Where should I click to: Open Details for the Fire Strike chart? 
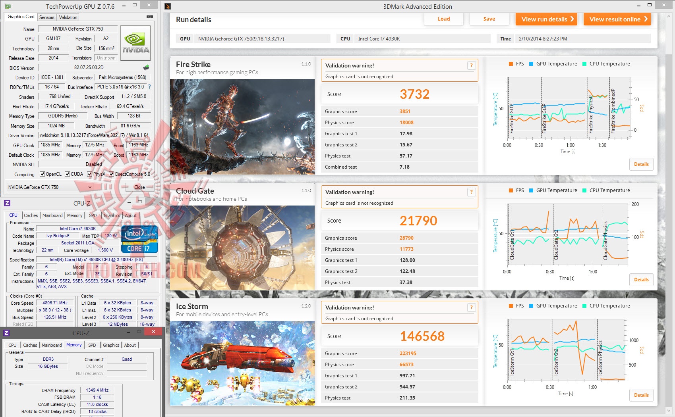pyautogui.click(x=641, y=164)
